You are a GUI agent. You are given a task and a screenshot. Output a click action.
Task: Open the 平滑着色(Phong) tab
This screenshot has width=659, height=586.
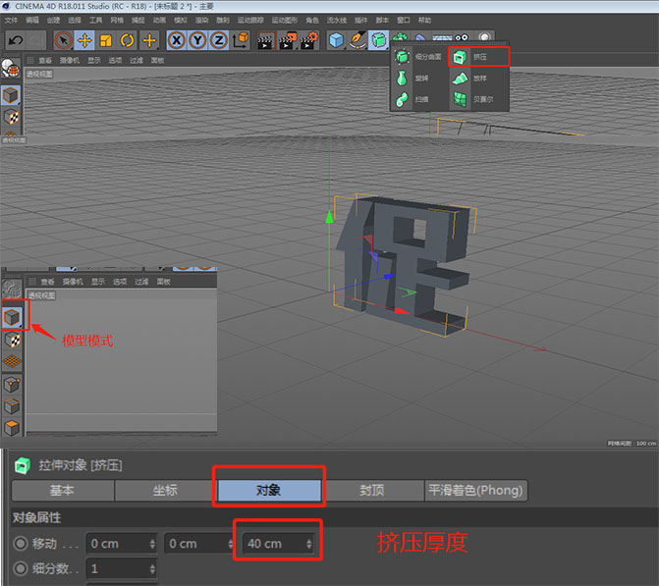476,490
